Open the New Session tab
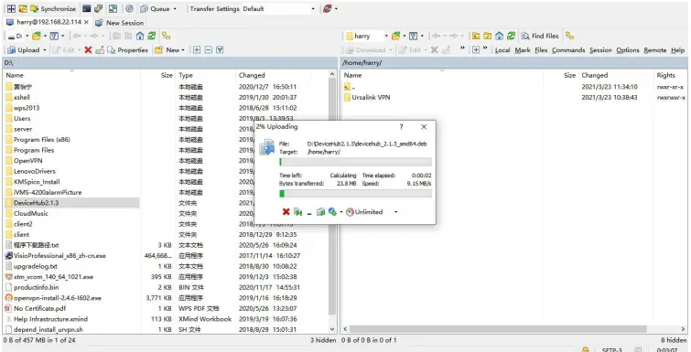Viewport: 691px width, 352px height. [119, 23]
